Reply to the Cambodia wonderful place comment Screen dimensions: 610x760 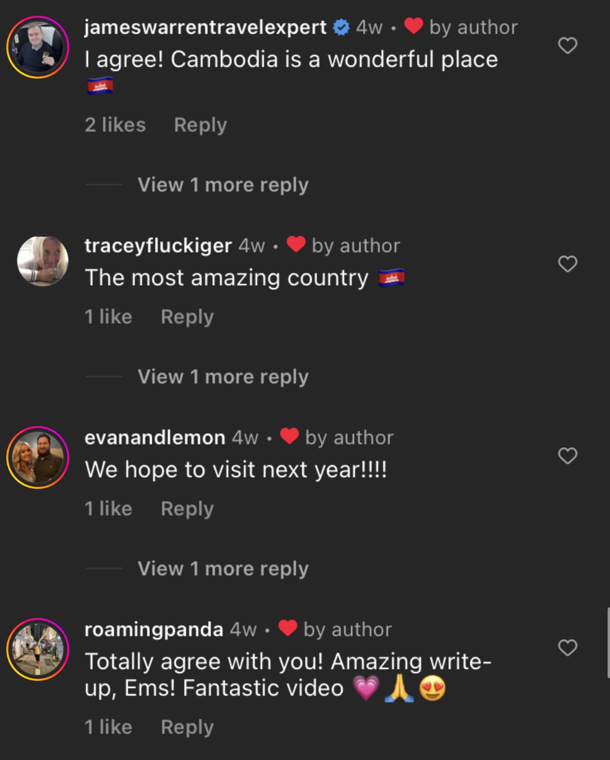(x=200, y=125)
